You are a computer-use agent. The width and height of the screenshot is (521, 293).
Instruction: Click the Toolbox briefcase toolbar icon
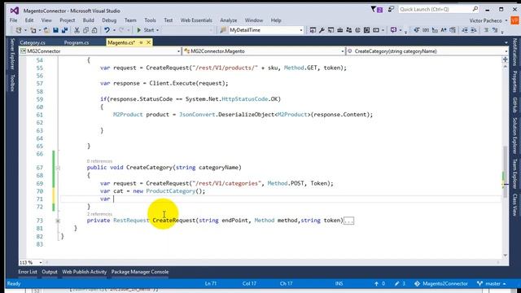coord(339,30)
